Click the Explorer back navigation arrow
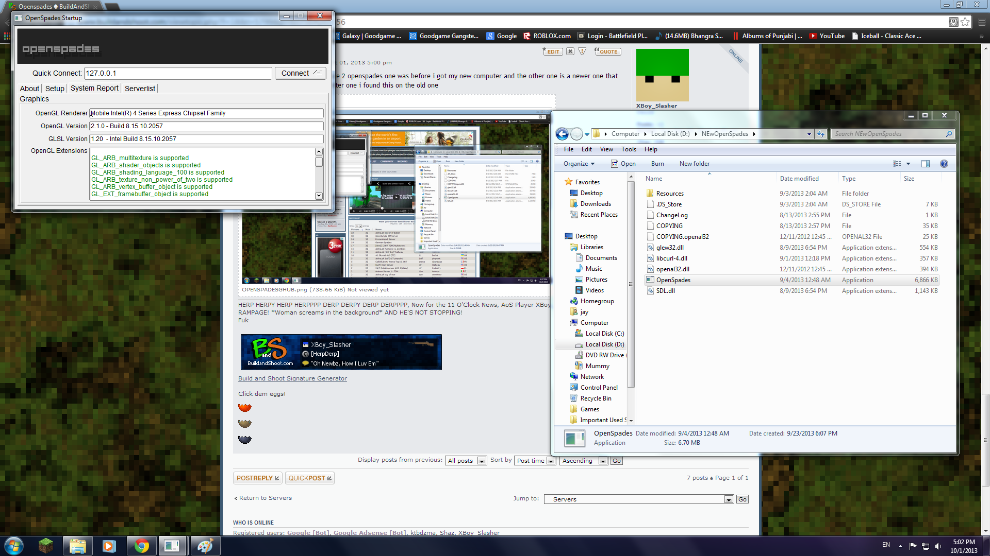990x556 pixels. tap(562, 134)
